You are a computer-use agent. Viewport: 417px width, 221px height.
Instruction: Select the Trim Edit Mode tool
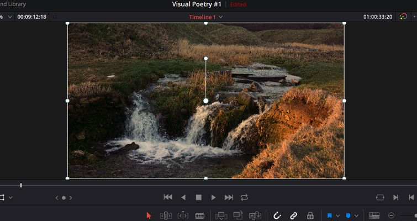pyautogui.click(x=165, y=215)
